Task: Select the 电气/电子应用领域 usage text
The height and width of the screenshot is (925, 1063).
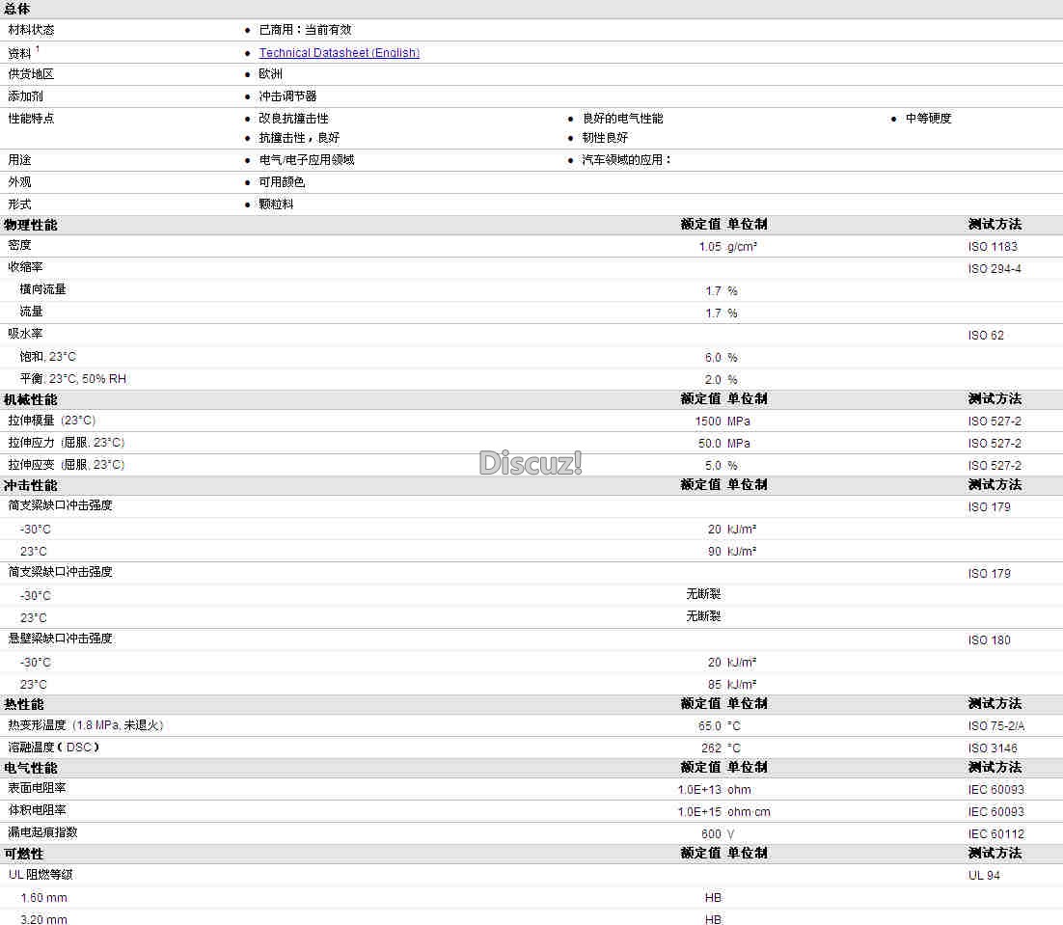Action: [x=307, y=160]
